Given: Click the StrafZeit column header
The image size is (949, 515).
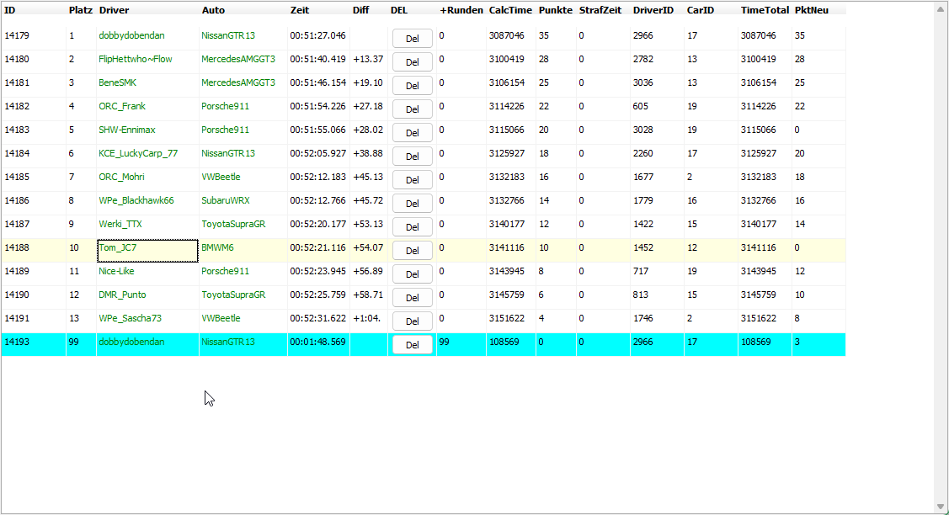Looking at the screenshot, I should (600, 10).
